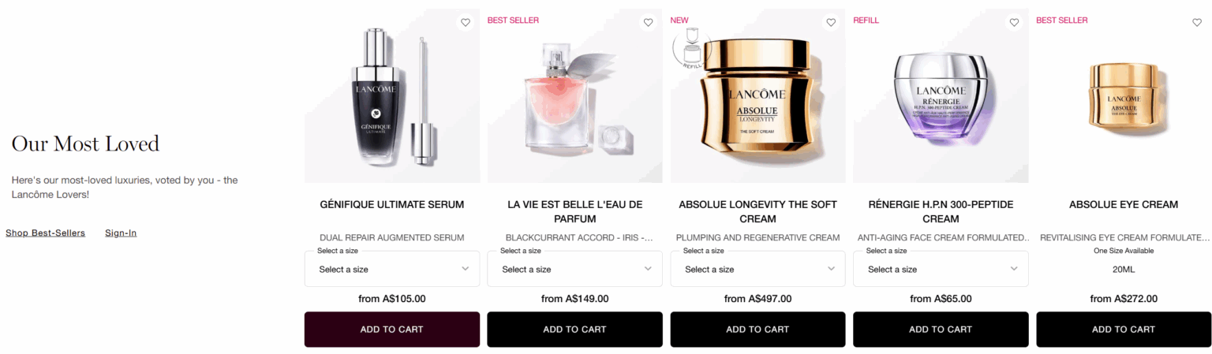Add Absolue Eye Cream to cart
1212x354 pixels.
click(x=1124, y=330)
